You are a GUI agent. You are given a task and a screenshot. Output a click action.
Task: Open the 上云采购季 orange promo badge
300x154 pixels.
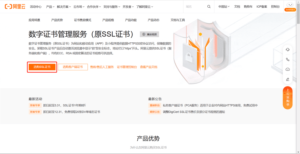288,98
